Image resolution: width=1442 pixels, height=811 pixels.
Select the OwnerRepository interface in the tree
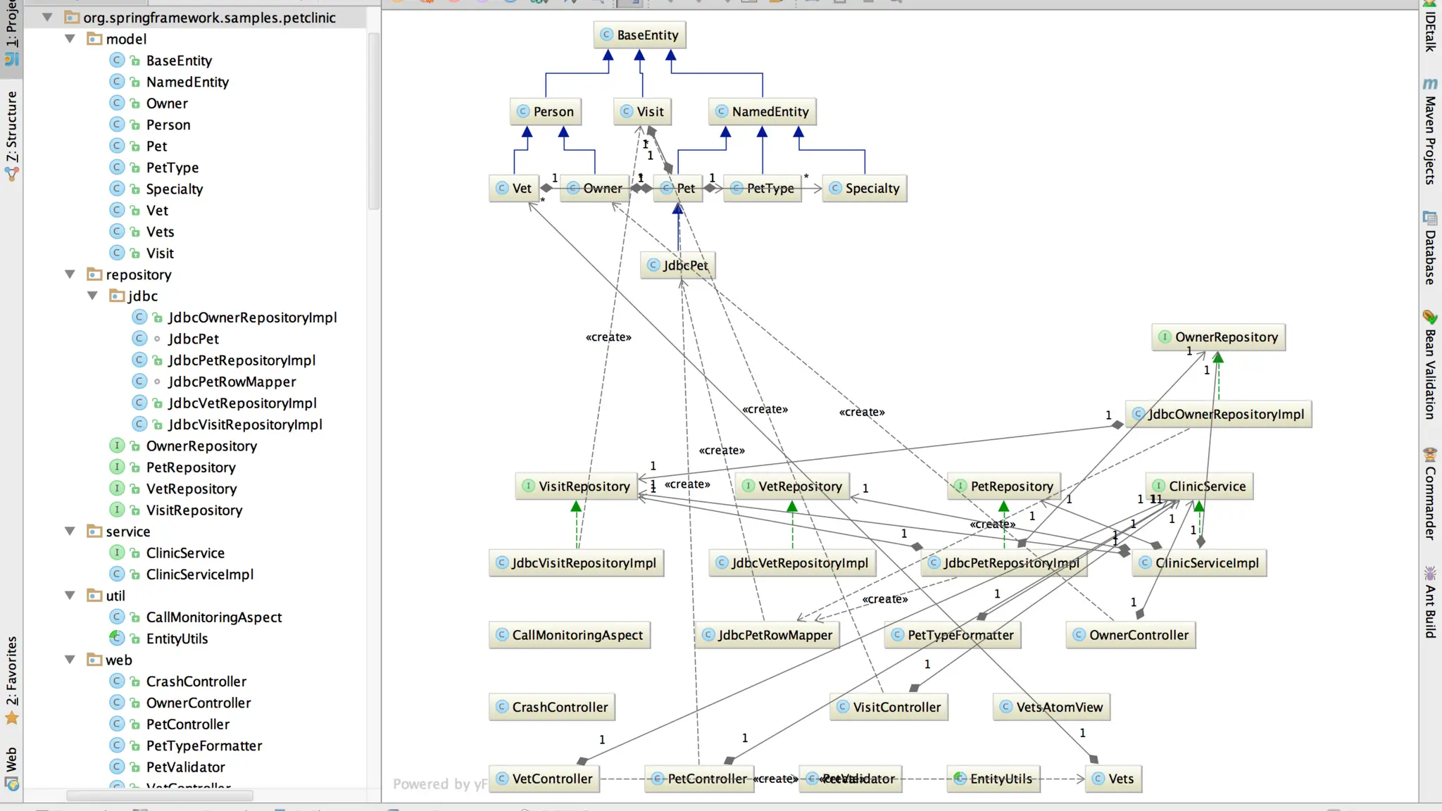coord(201,446)
